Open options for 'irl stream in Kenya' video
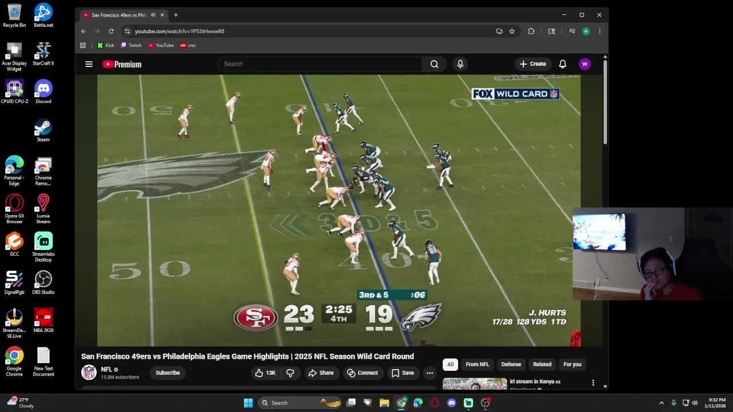733x412 pixels. click(593, 382)
